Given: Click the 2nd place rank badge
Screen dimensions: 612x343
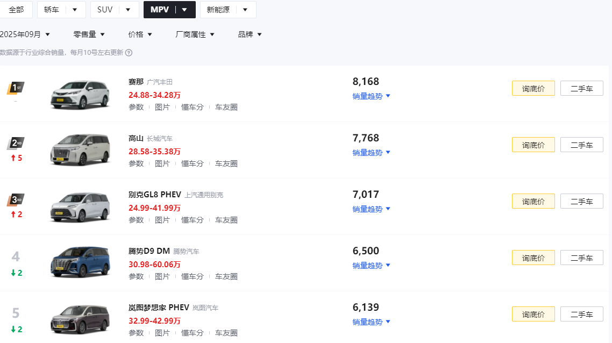Looking at the screenshot, I should pos(15,144).
